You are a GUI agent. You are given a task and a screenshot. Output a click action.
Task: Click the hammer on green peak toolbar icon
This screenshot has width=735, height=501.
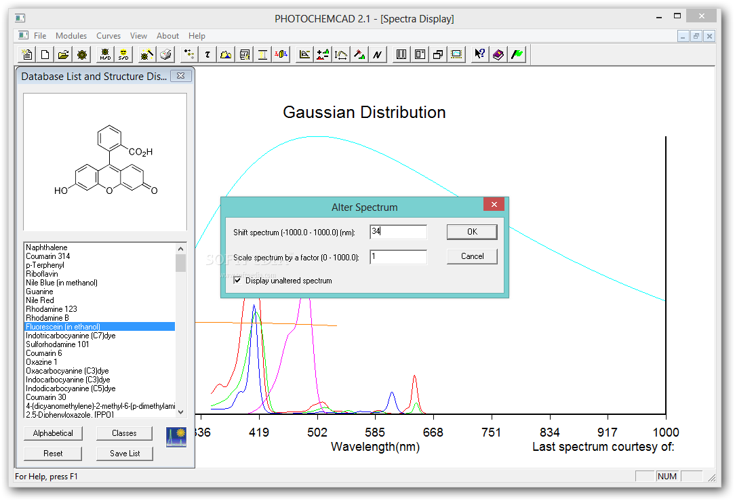click(359, 54)
